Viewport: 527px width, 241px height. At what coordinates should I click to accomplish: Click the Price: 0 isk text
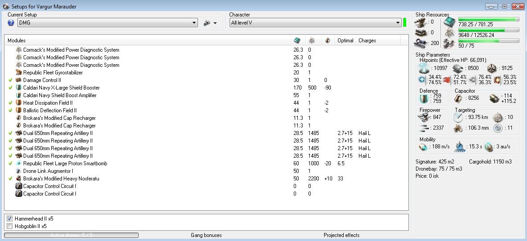pos(428,176)
